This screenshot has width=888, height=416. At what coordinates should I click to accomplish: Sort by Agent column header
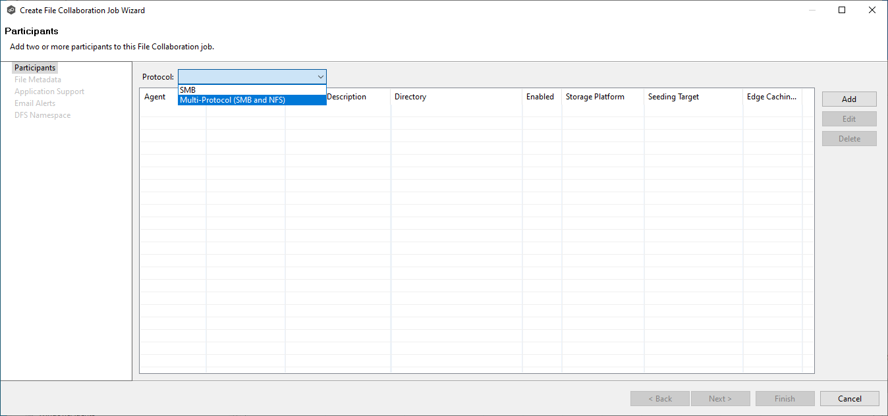155,97
